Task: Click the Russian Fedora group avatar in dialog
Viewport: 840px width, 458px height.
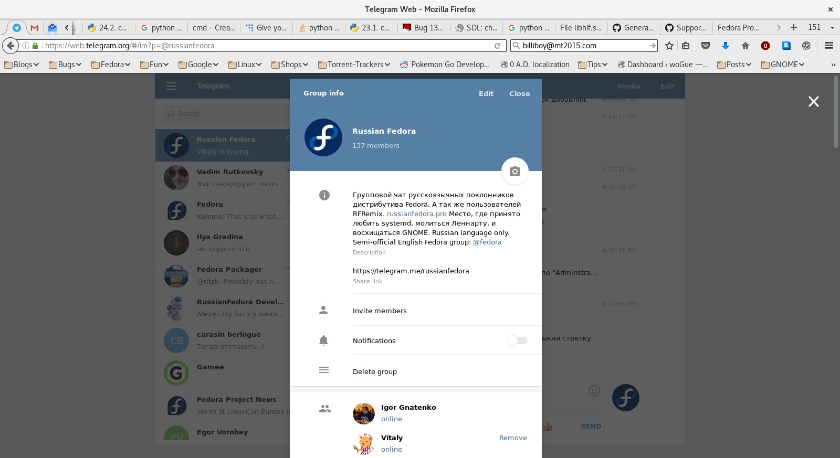Action: pyautogui.click(x=323, y=137)
